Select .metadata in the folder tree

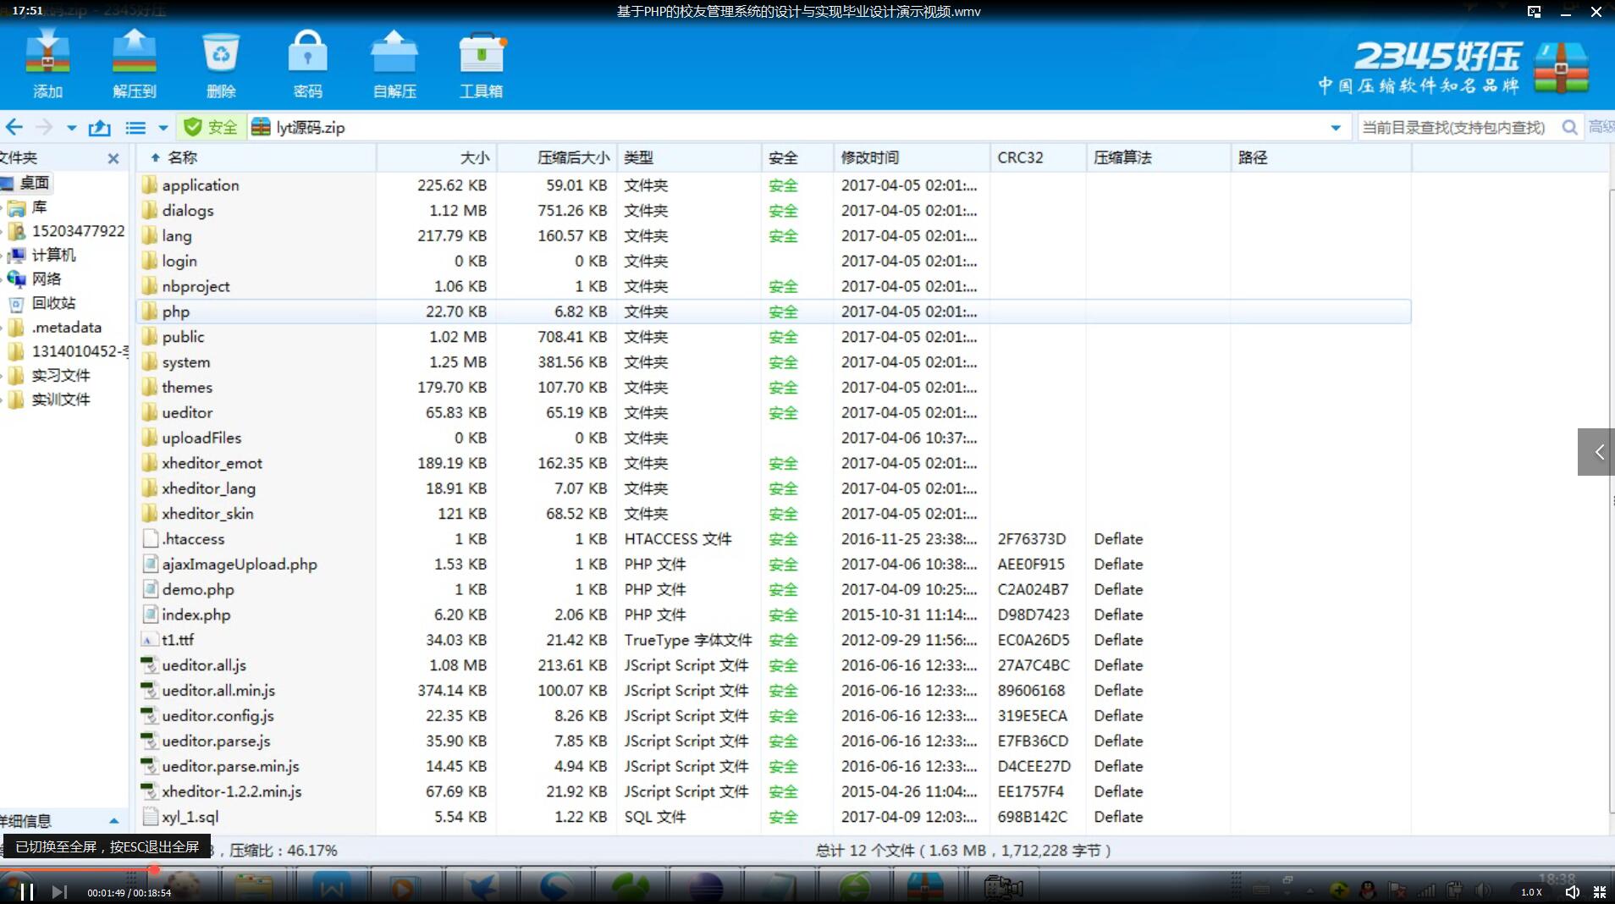67,327
